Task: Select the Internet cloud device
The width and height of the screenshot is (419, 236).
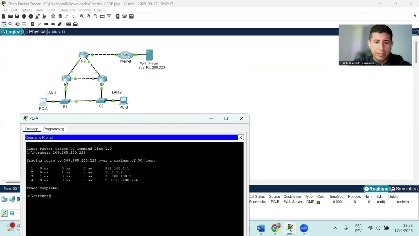Action: 125,55
